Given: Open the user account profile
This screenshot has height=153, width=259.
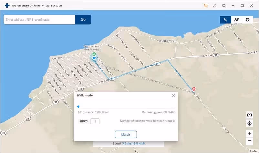Looking at the screenshot, I should [215, 5].
